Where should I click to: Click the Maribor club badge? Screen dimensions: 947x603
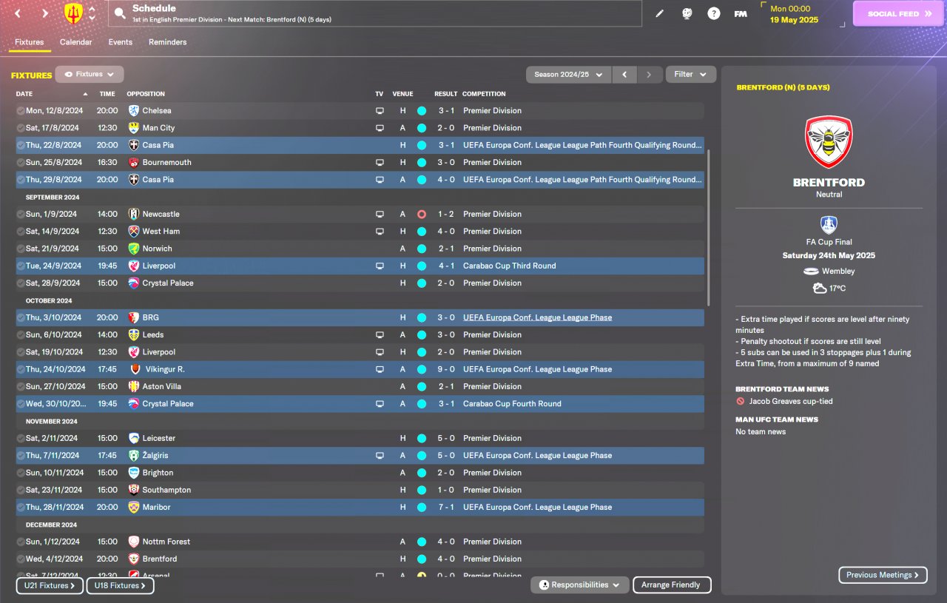[x=134, y=507]
